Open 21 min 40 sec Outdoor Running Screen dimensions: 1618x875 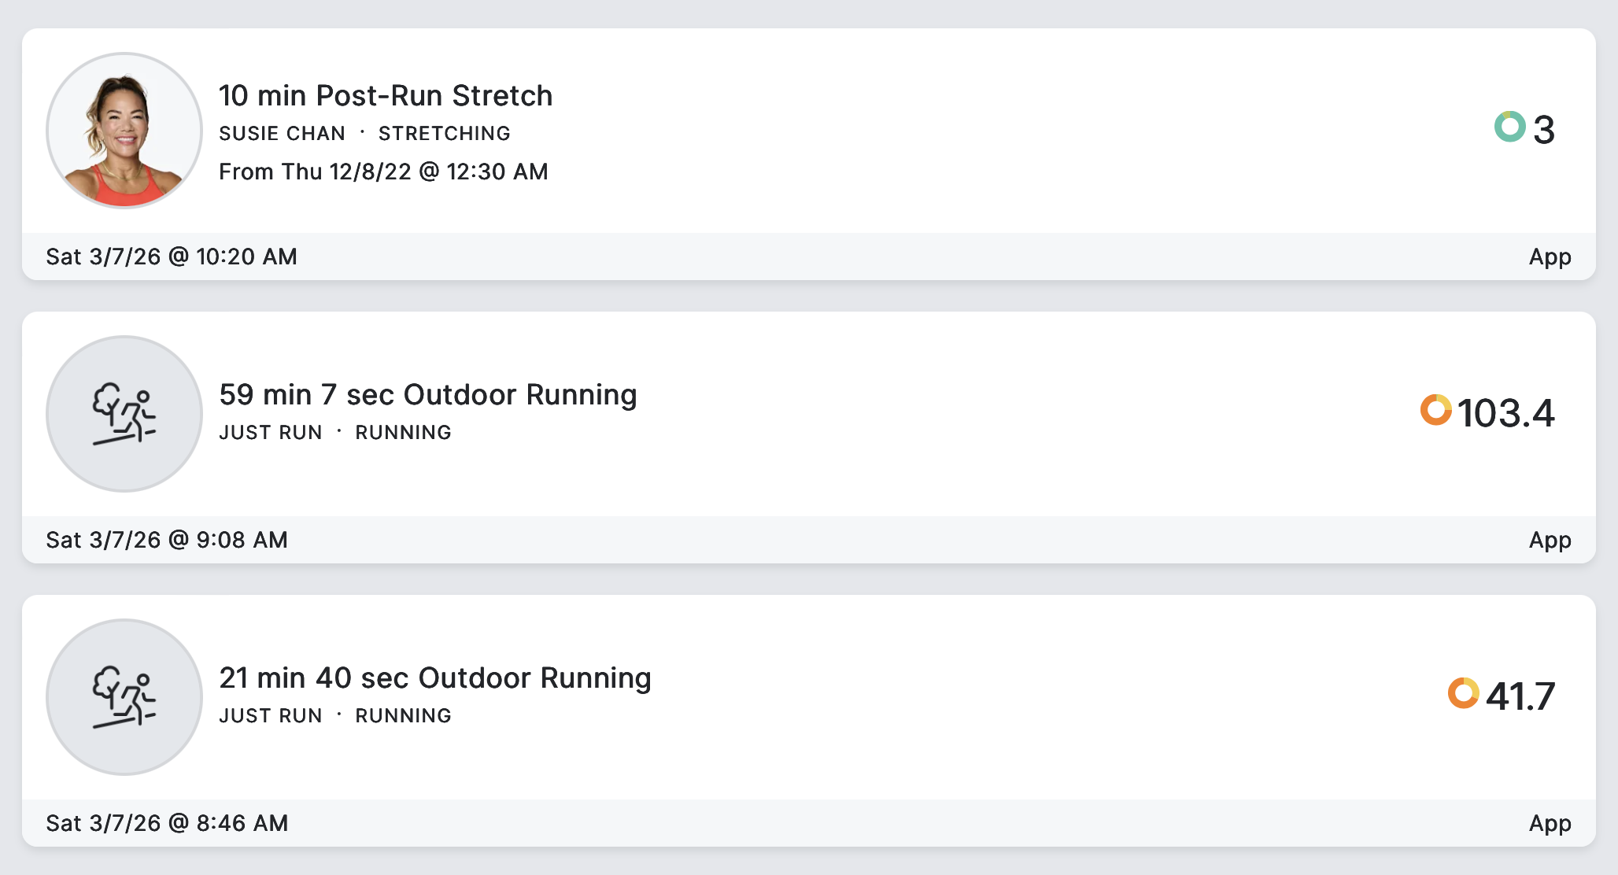[x=434, y=678]
